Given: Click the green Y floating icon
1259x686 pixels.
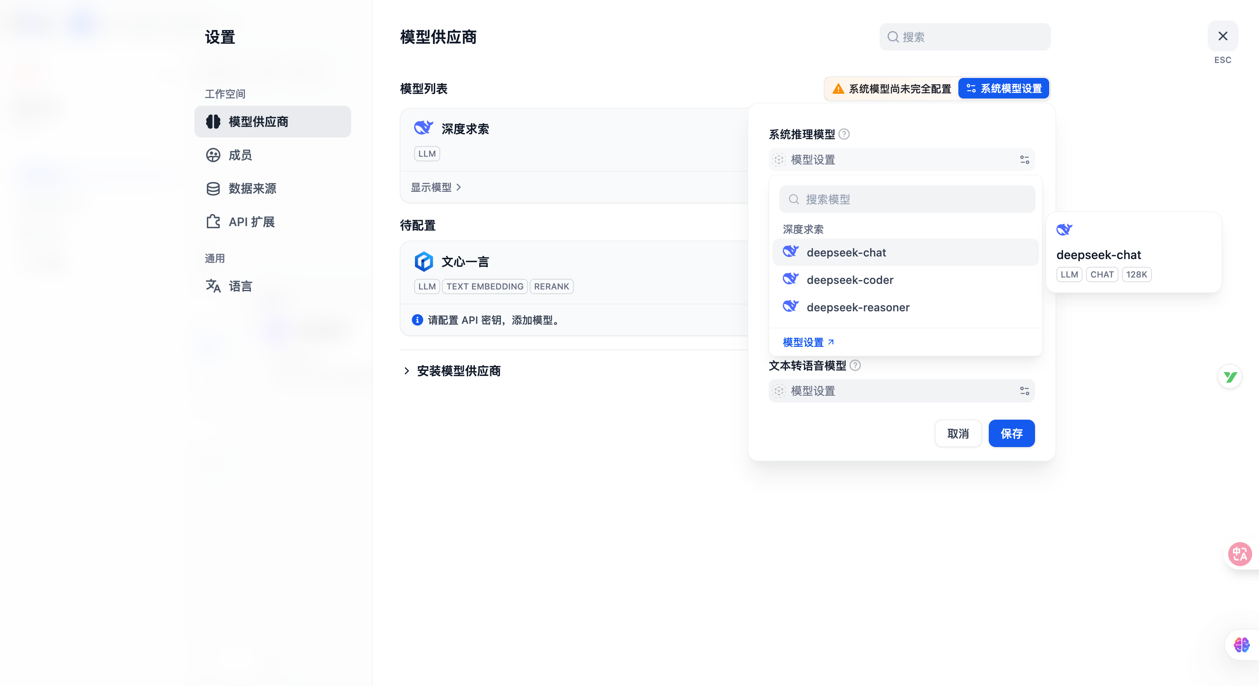Looking at the screenshot, I should tap(1230, 377).
